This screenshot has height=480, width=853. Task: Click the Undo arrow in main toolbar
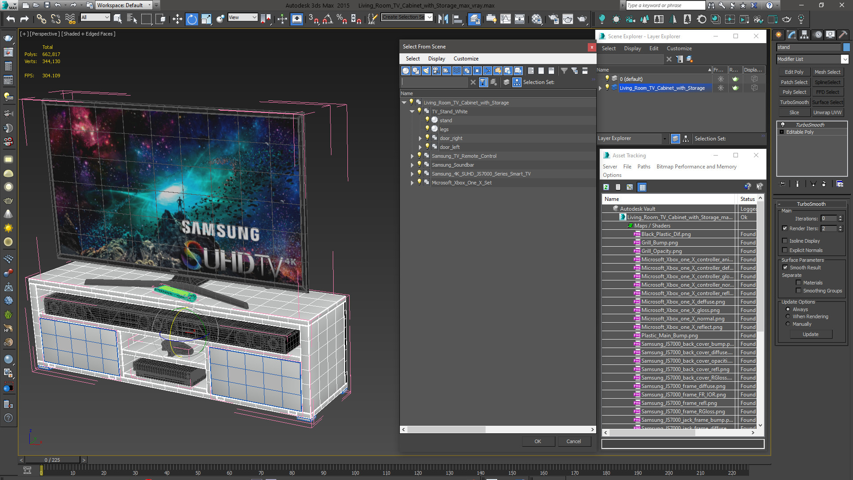[11, 19]
